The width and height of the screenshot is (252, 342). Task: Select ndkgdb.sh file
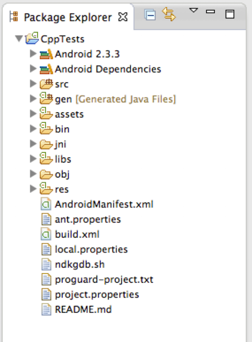tap(80, 264)
